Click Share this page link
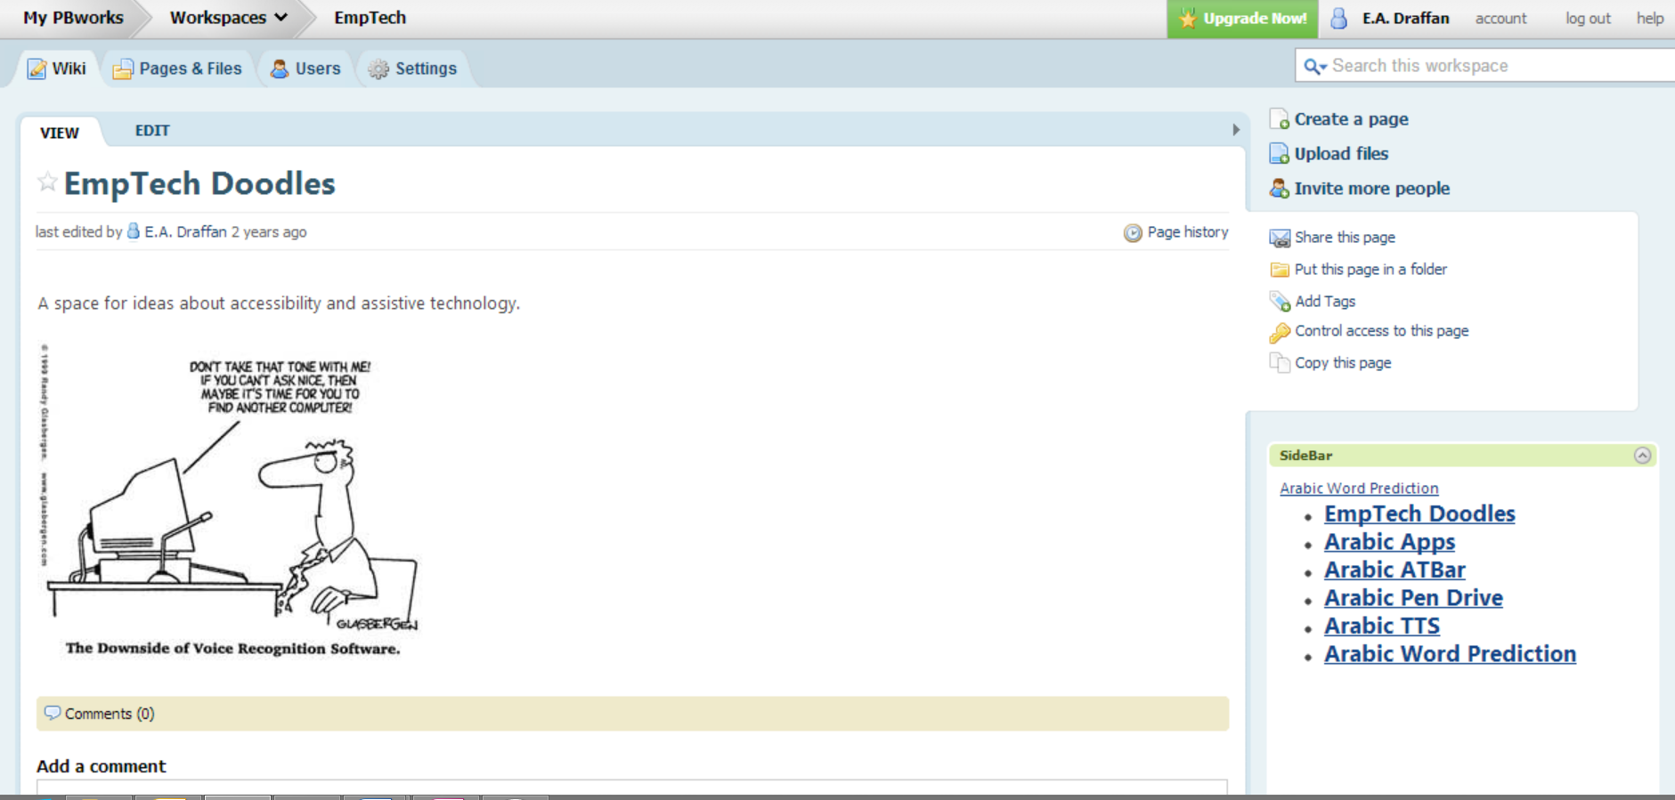This screenshot has width=1675, height=800. click(x=1345, y=238)
